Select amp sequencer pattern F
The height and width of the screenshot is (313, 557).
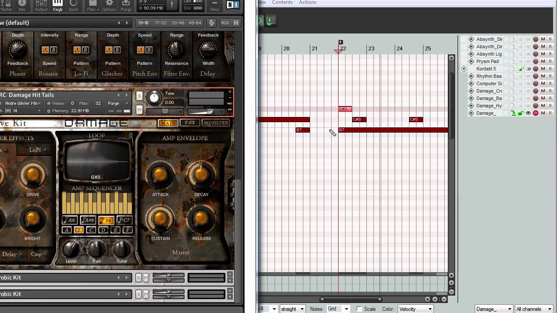point(128,230)
